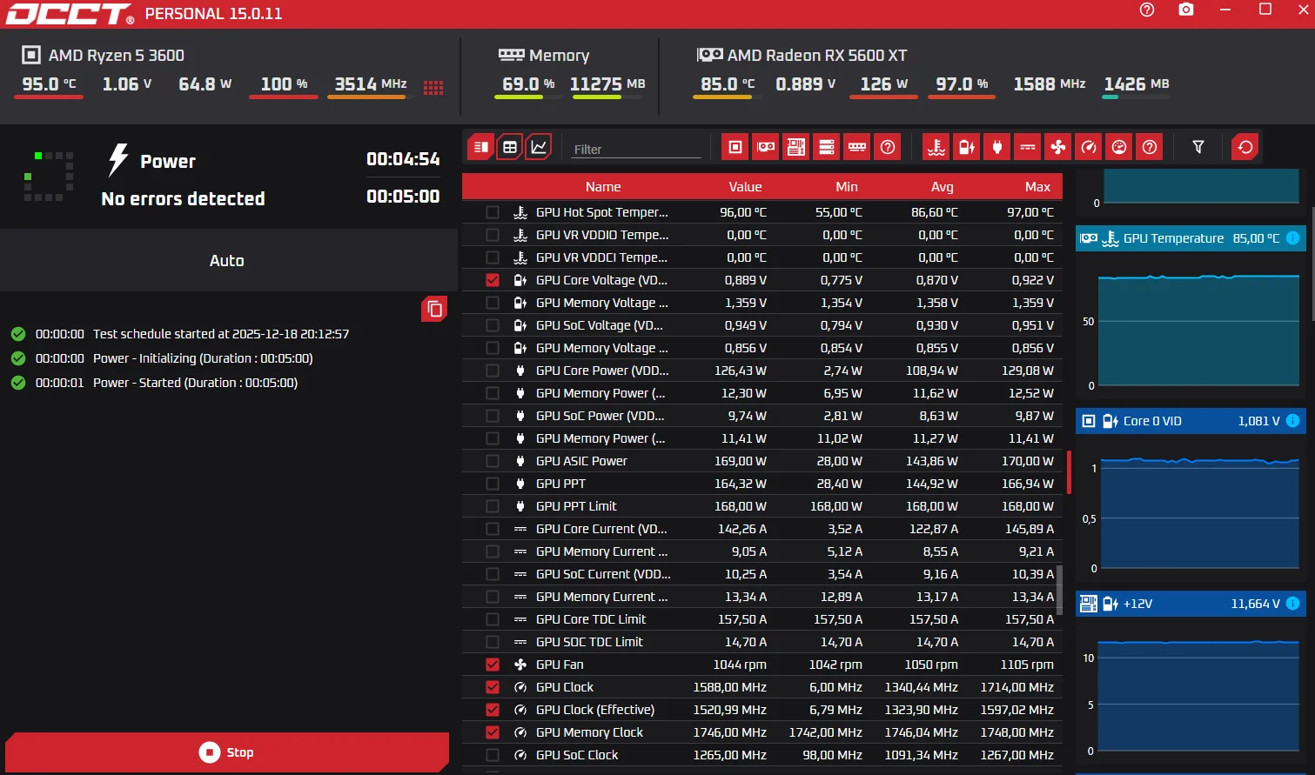Check the GPU SOC TDC Limit checkbox

pos(493,642)
